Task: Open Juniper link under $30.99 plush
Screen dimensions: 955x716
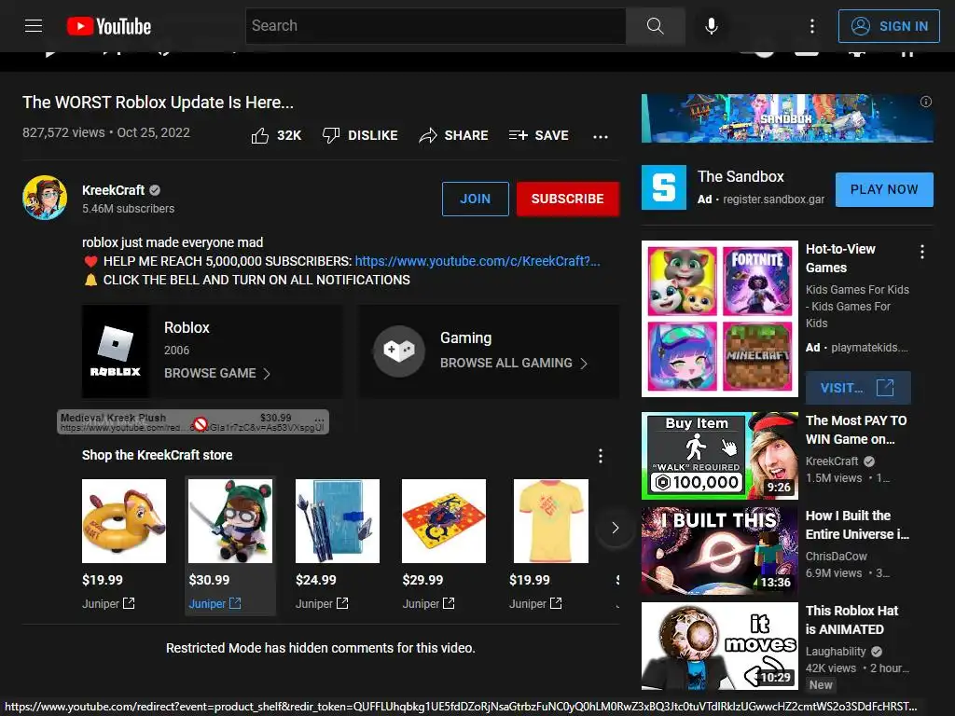Action: (x=215, y=603)
